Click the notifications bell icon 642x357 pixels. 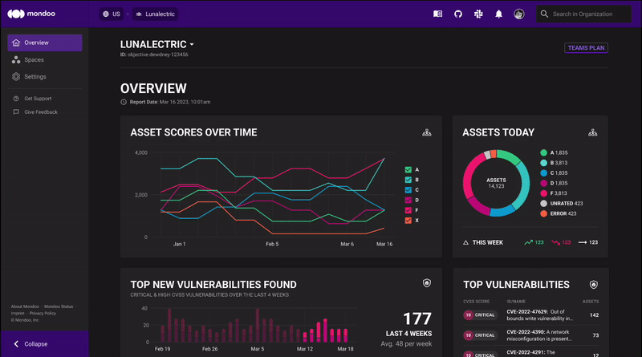pyautogui.click(x=499, y=14)
